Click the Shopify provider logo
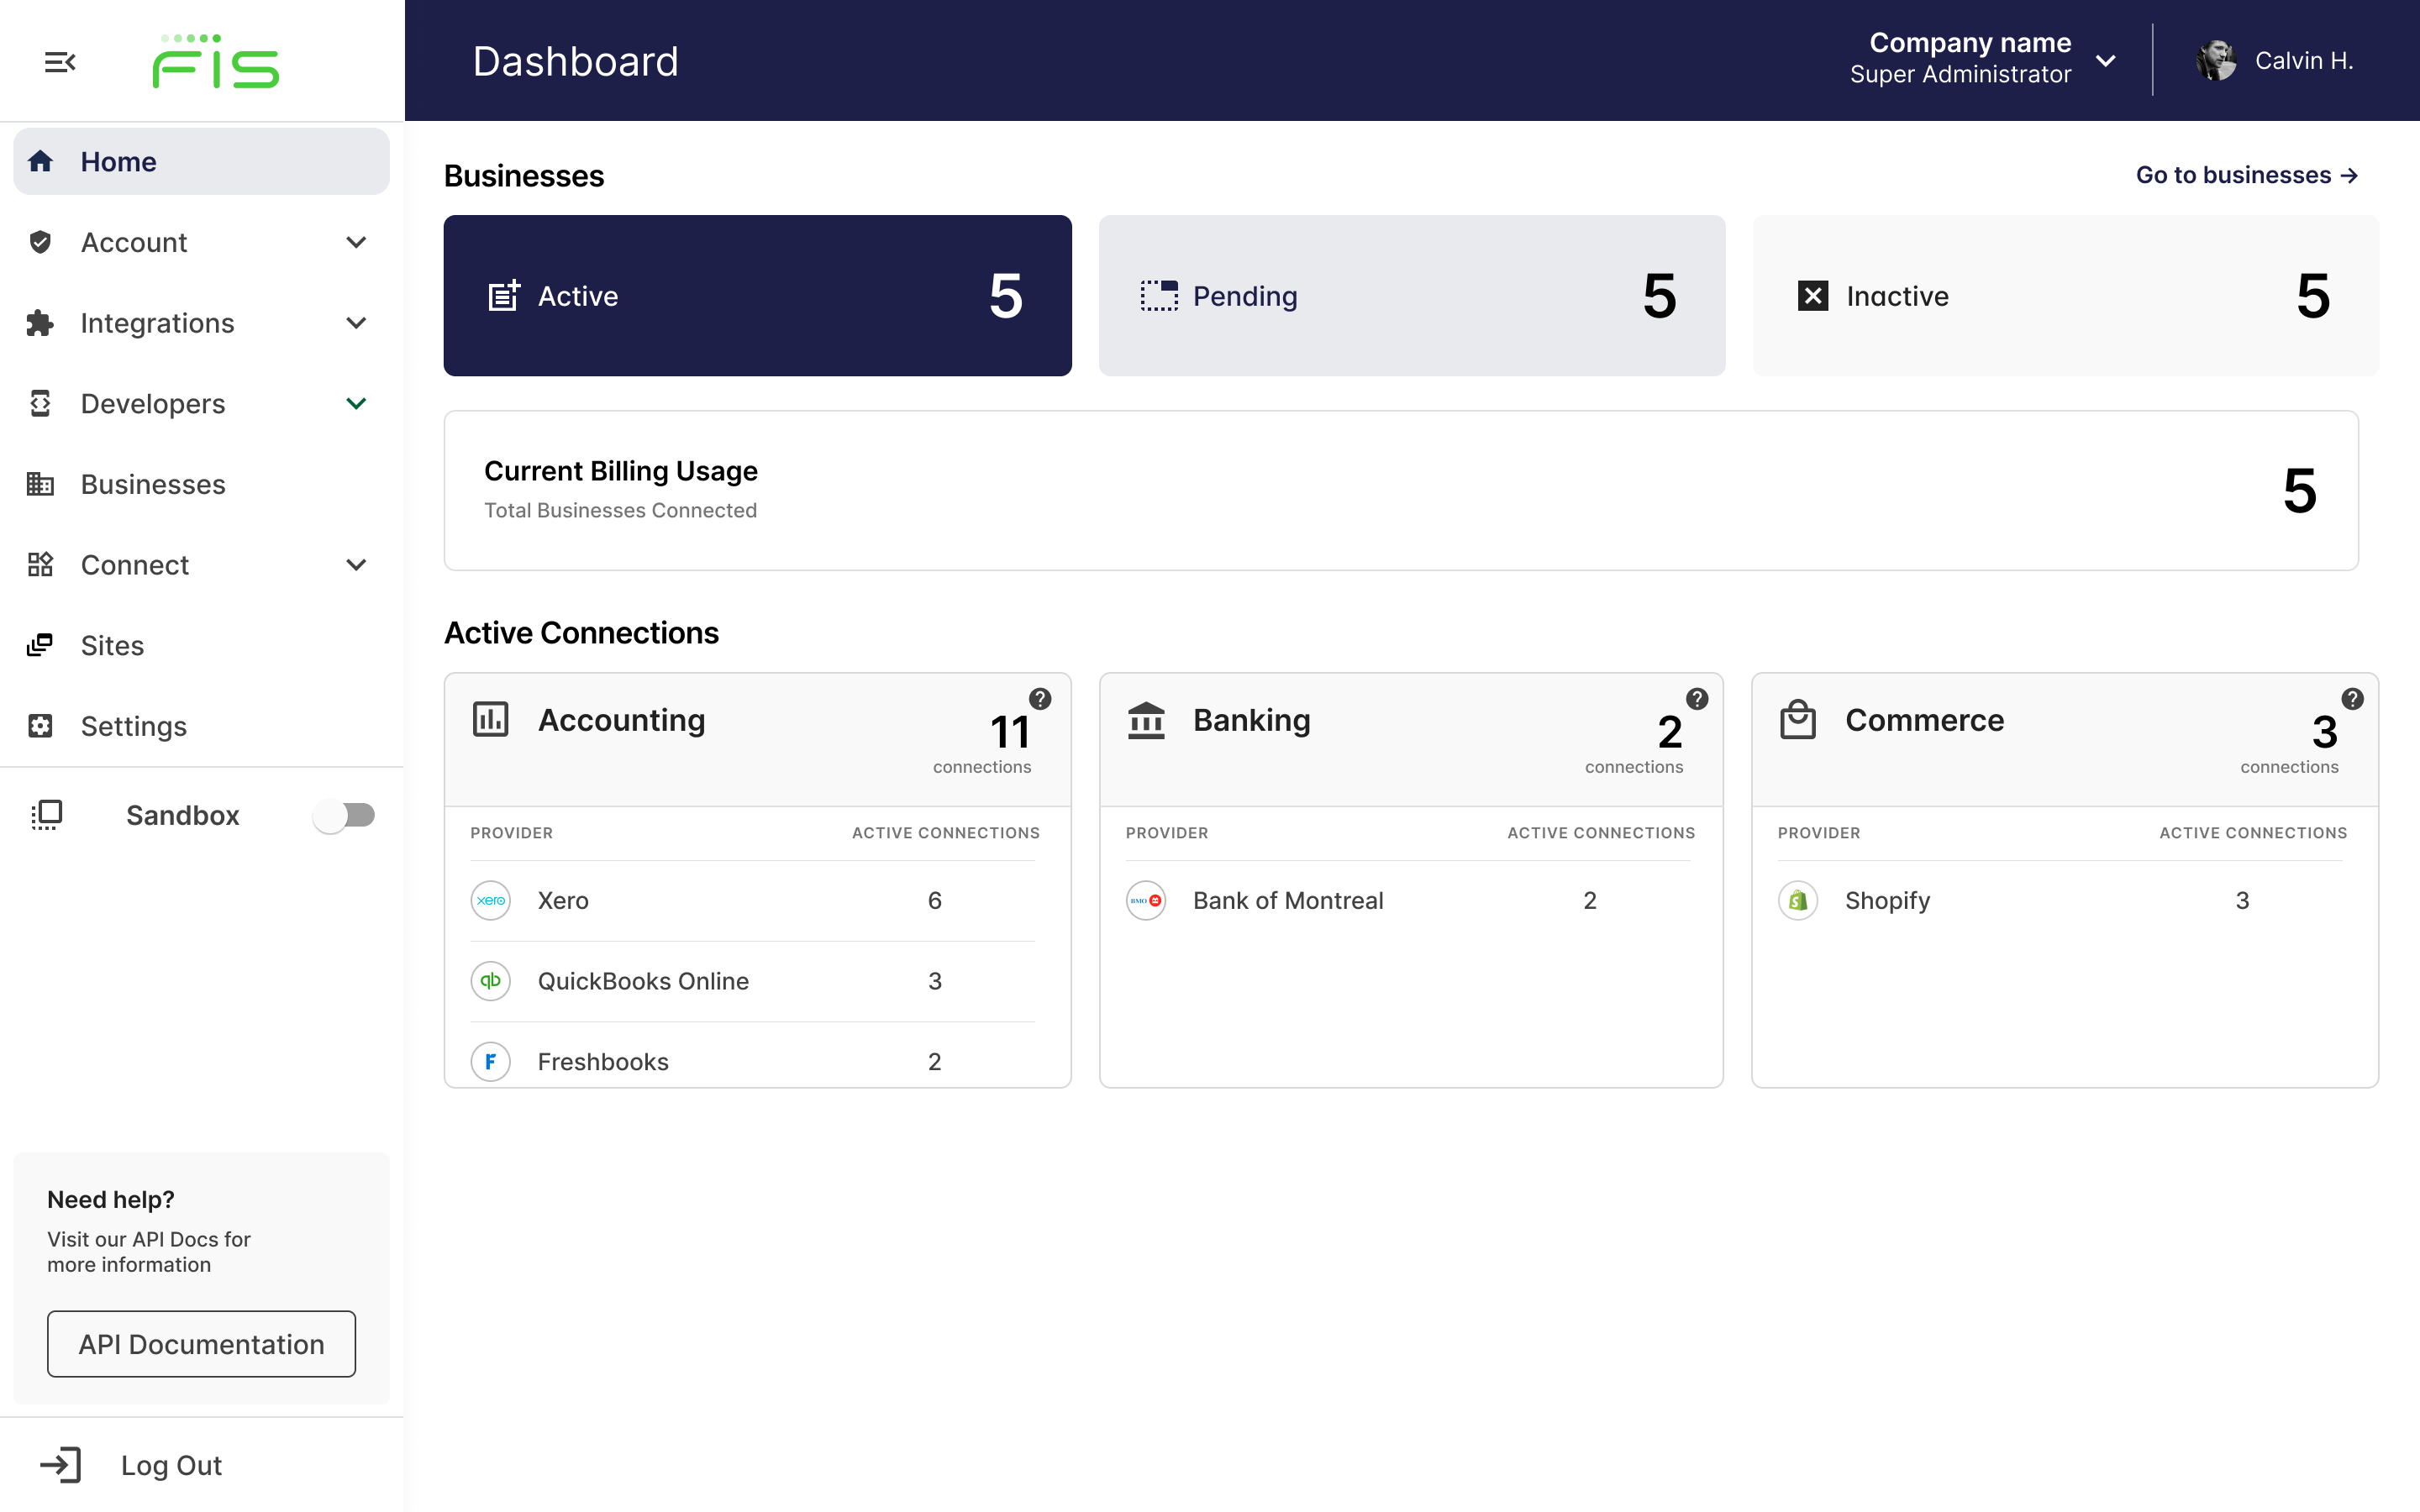Screen dimensions: 2420x1512 point(1798,900)
